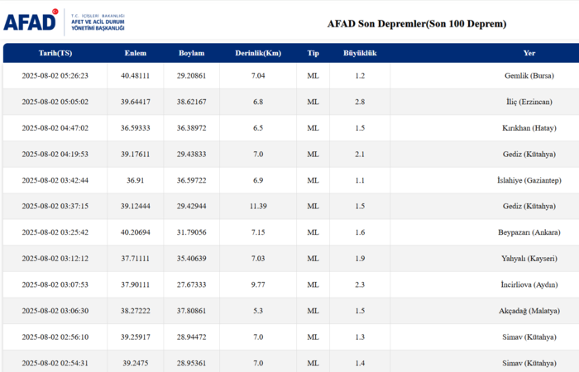Click the date 2025-08-02 03:07:53
The height and width of the screenshot is (372, 579).
coord(55,285)
